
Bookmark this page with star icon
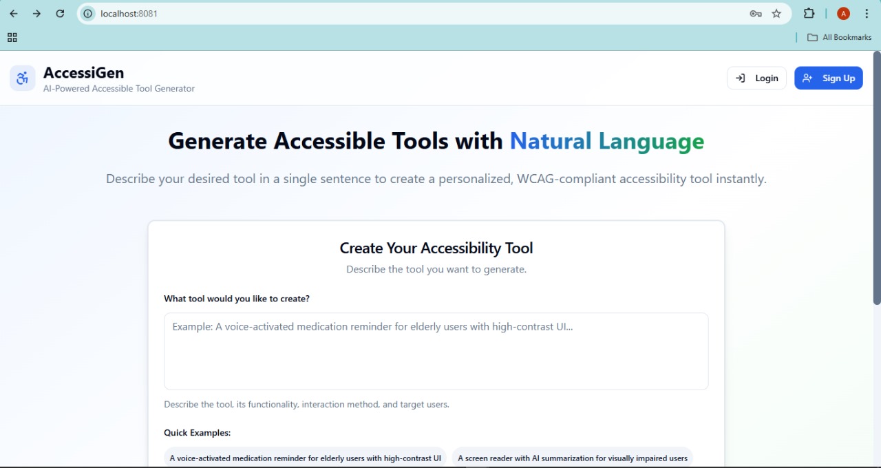coord(776,14)
